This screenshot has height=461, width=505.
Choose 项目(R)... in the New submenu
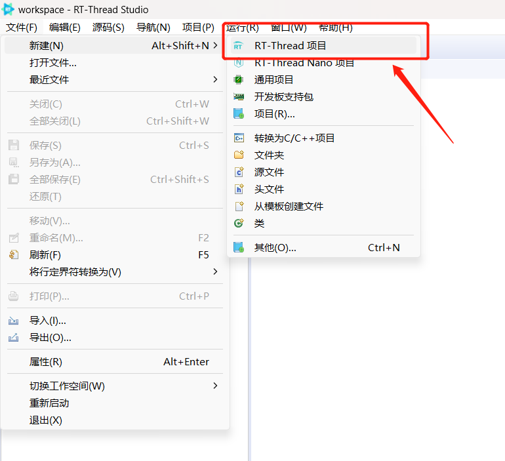323,113
